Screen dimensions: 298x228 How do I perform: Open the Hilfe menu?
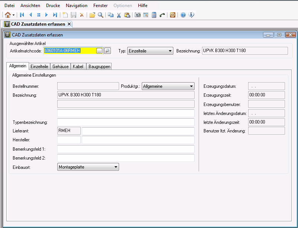pos(143,6)
